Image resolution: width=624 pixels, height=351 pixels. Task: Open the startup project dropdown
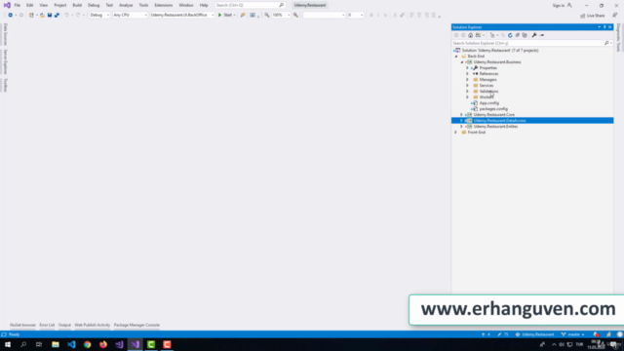(x=182, y=16)
